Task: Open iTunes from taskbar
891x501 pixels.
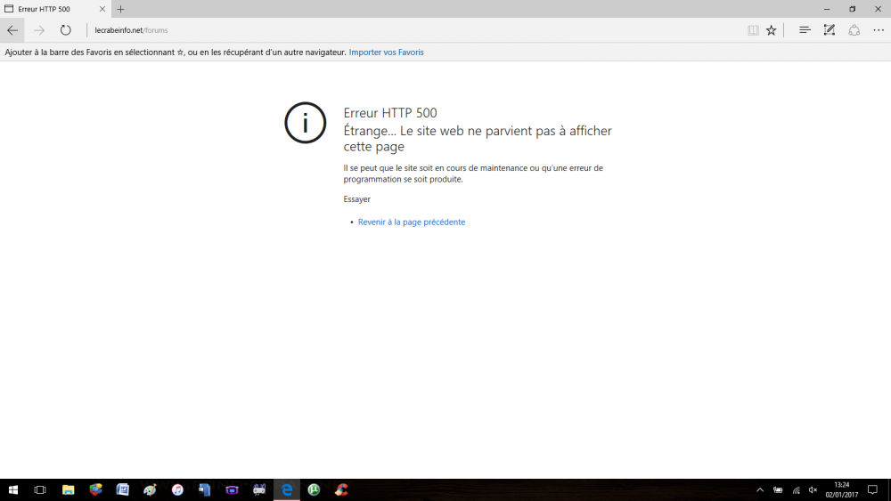Action: tap(177, 489)
